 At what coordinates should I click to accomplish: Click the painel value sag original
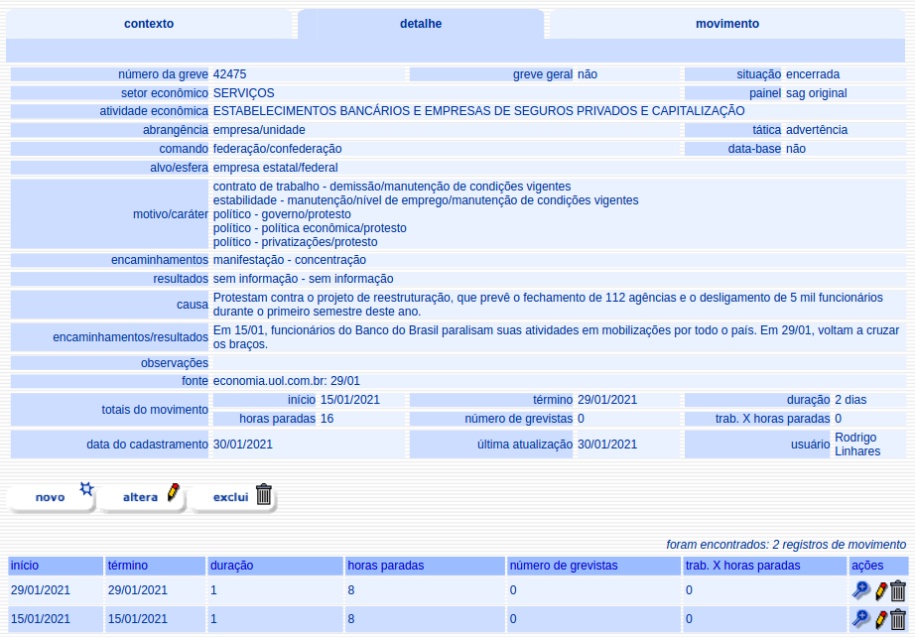tap(817, 93)
